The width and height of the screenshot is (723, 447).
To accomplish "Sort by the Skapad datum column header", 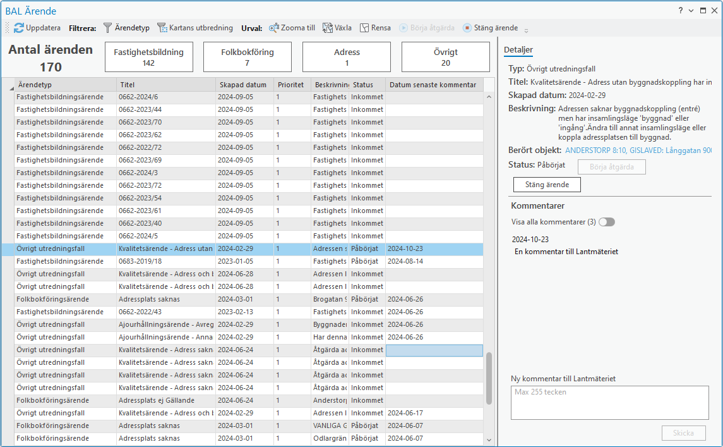I will (x=243, y=85).
